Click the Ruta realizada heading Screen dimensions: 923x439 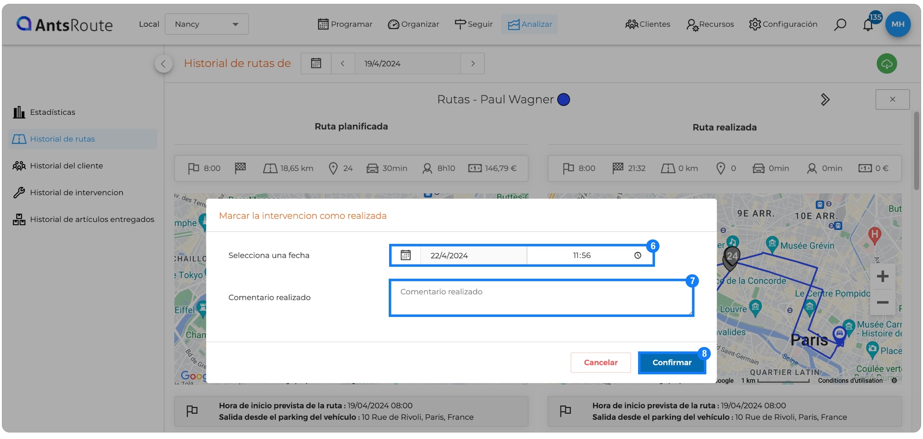tap(725, 127)
